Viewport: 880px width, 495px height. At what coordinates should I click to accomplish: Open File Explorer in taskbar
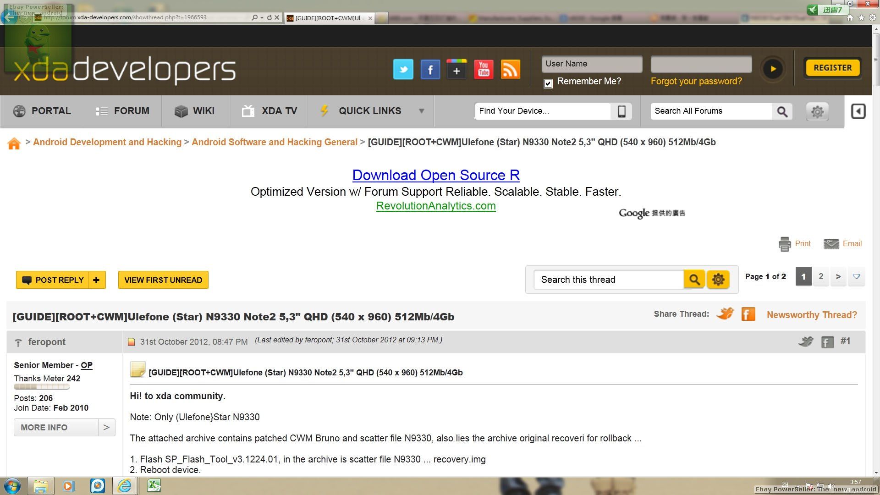tap(40, 486)
